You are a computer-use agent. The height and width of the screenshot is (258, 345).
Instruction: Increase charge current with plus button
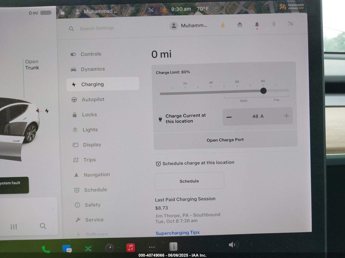point(286,116)
